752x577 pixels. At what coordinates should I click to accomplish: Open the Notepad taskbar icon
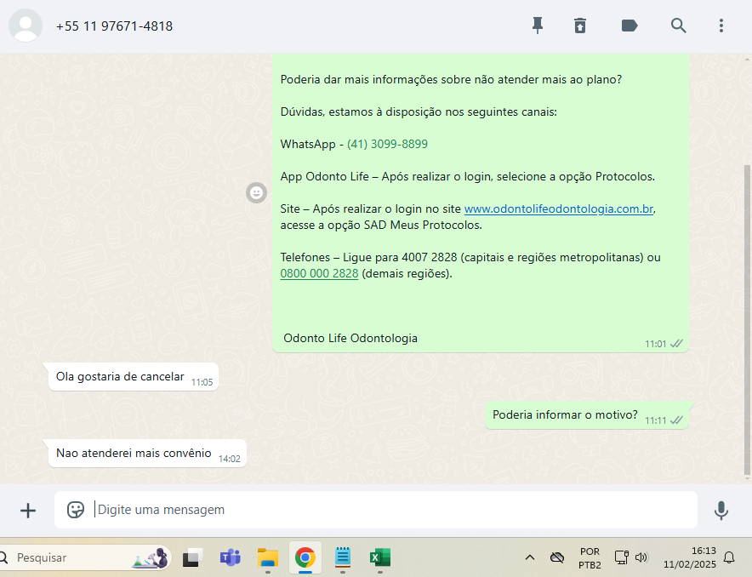click(343, 557)
